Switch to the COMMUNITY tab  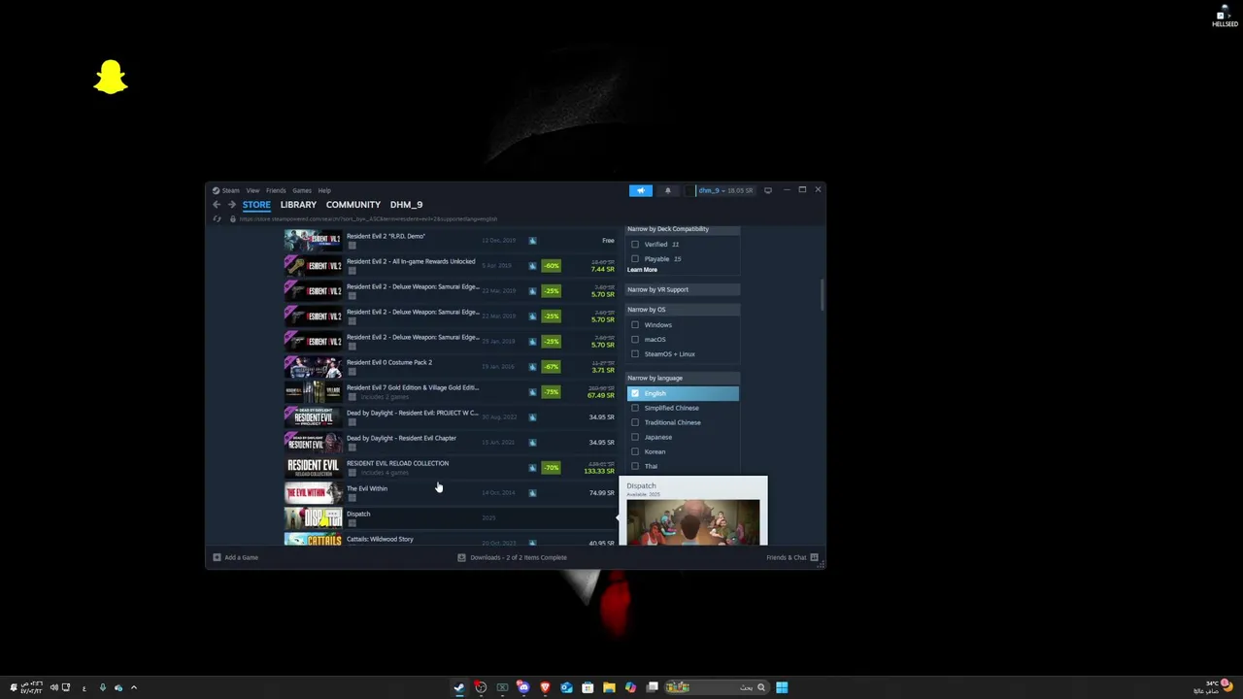(x=353, y=205)
